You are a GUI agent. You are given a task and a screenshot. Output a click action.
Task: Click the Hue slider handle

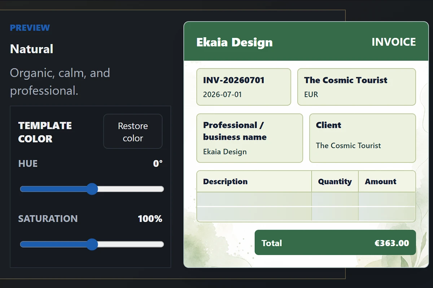[x=92, y=189]
